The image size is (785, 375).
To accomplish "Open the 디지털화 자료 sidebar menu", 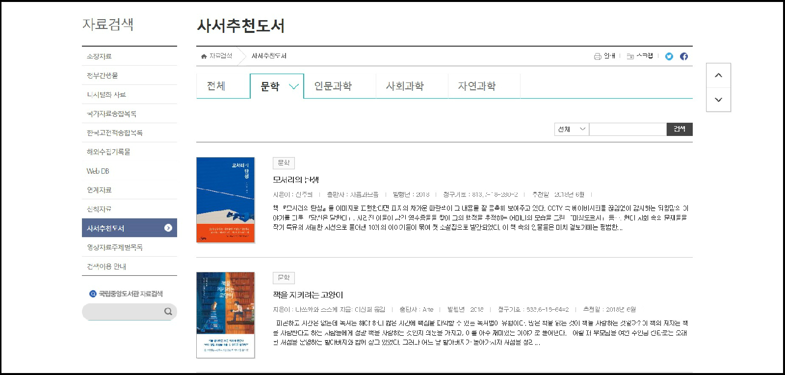I will point(129,95).
